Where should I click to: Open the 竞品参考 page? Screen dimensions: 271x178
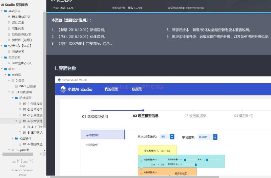tap(18, 51)
